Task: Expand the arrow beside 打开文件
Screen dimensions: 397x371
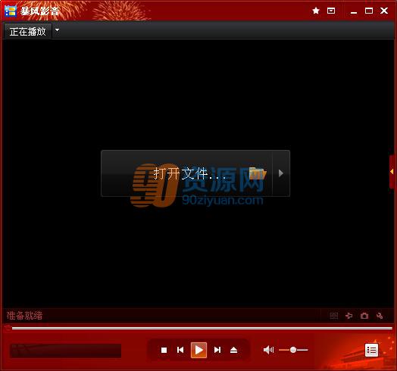Action: click(281, 173)
